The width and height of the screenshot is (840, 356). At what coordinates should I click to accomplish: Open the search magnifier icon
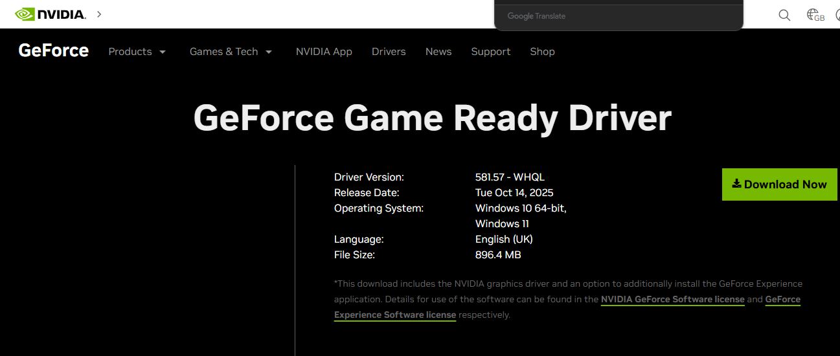pos(784,16)
